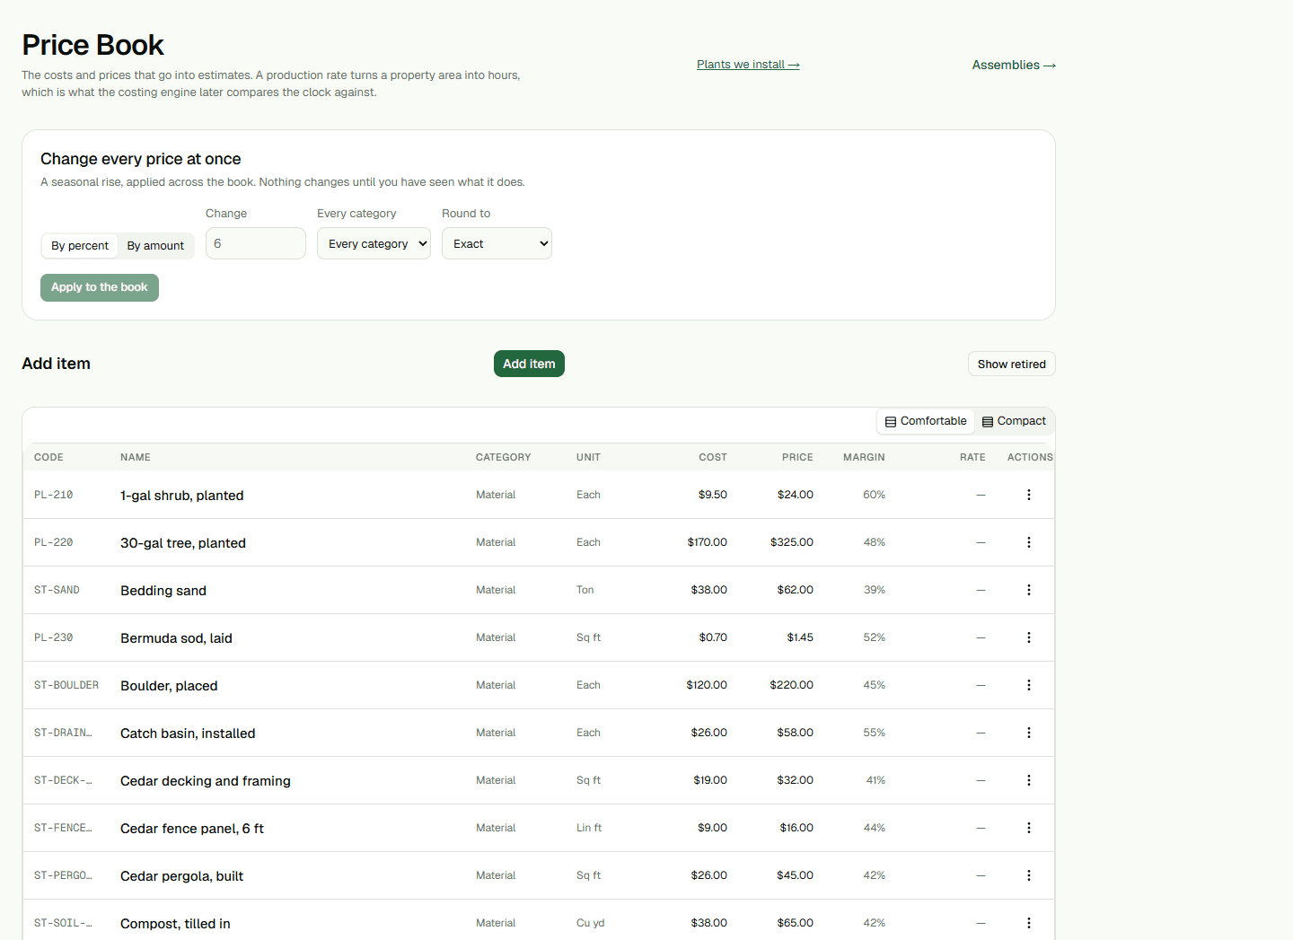The image size is (1293, 940).
Task: Click the Name column header
Action: tap(136, 457)
